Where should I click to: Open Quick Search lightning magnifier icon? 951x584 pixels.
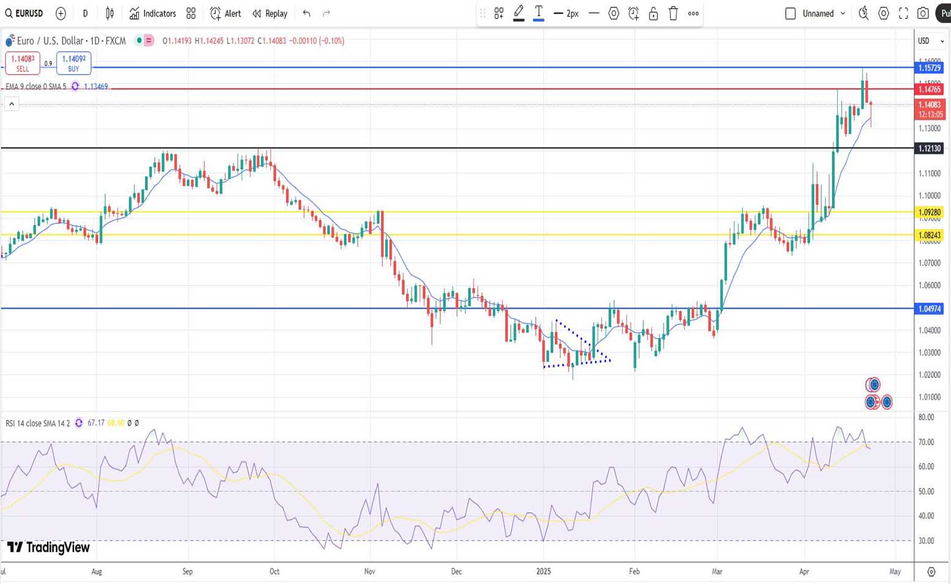pos(864,13)
